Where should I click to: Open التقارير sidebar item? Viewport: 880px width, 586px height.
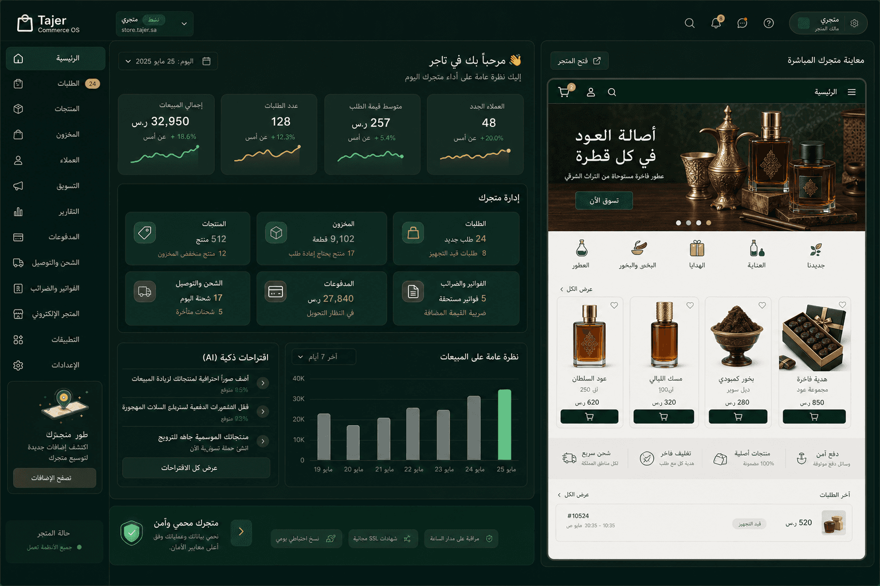[x=56, y=212]
